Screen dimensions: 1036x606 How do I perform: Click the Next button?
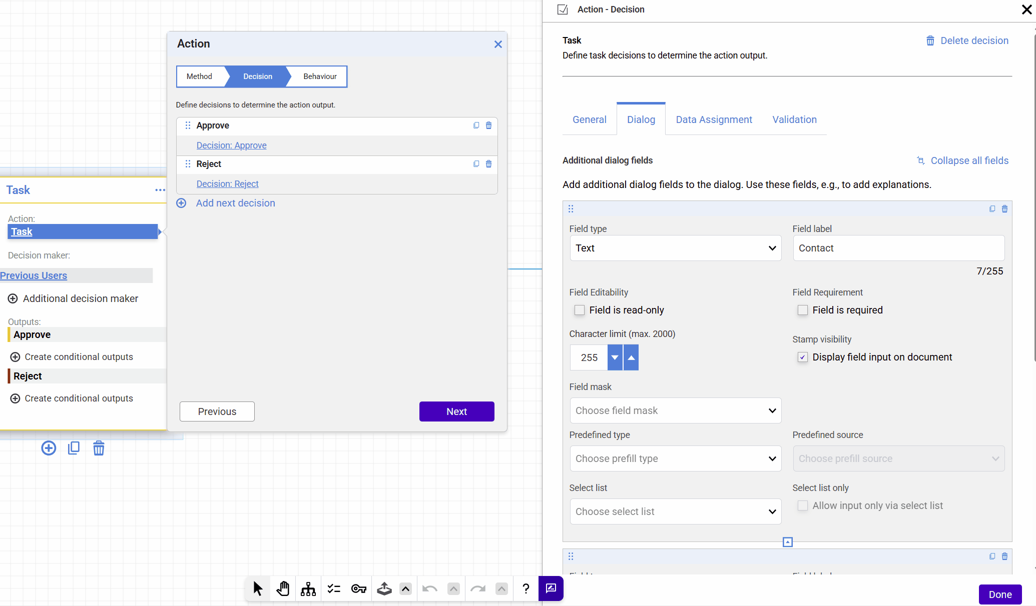[457, 411]
